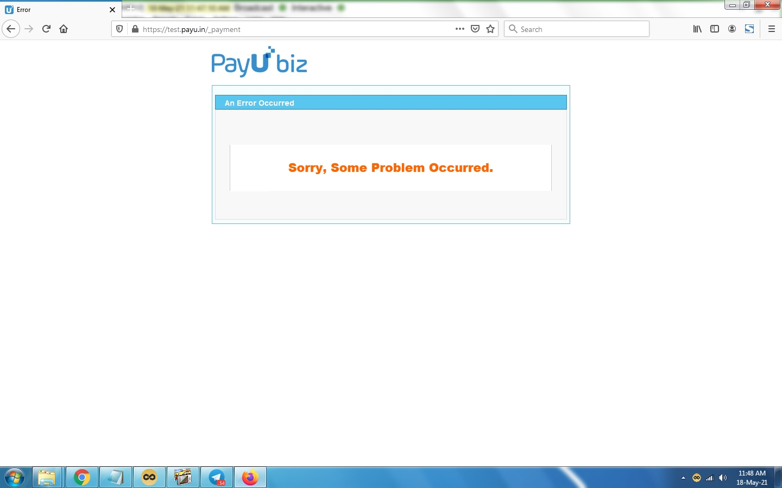Screen dimensions: 782x488
Task: Close the Error tab
Action: (x=112, y=10)
